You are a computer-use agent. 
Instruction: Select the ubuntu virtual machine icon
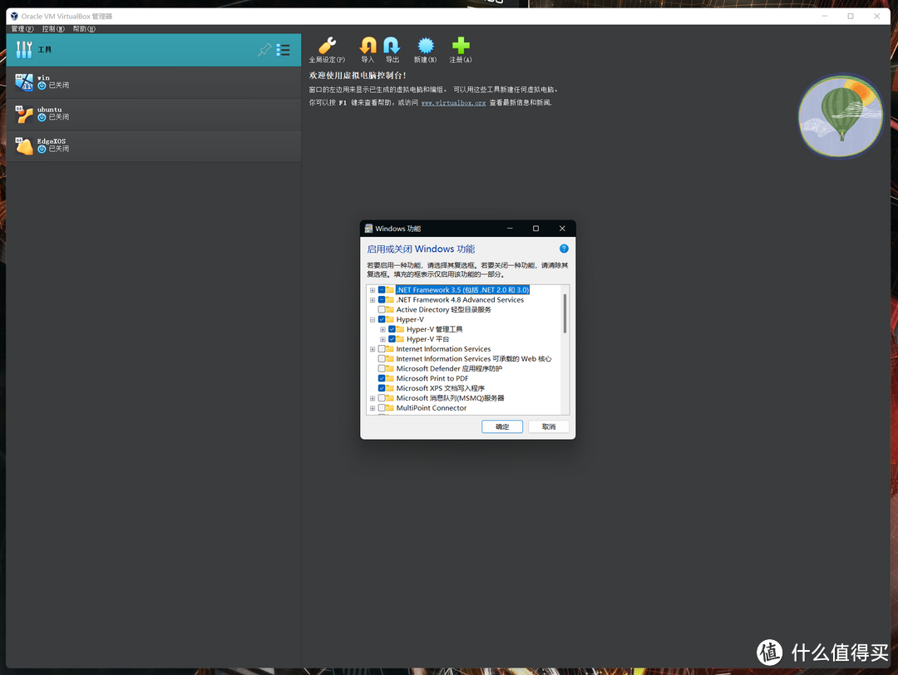(24, 114)
